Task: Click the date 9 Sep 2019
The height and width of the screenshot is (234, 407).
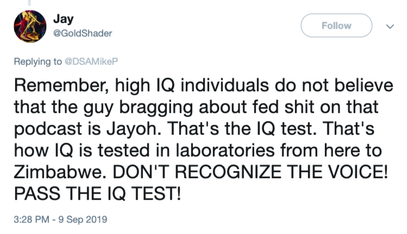Action: [x=86, y=220]
